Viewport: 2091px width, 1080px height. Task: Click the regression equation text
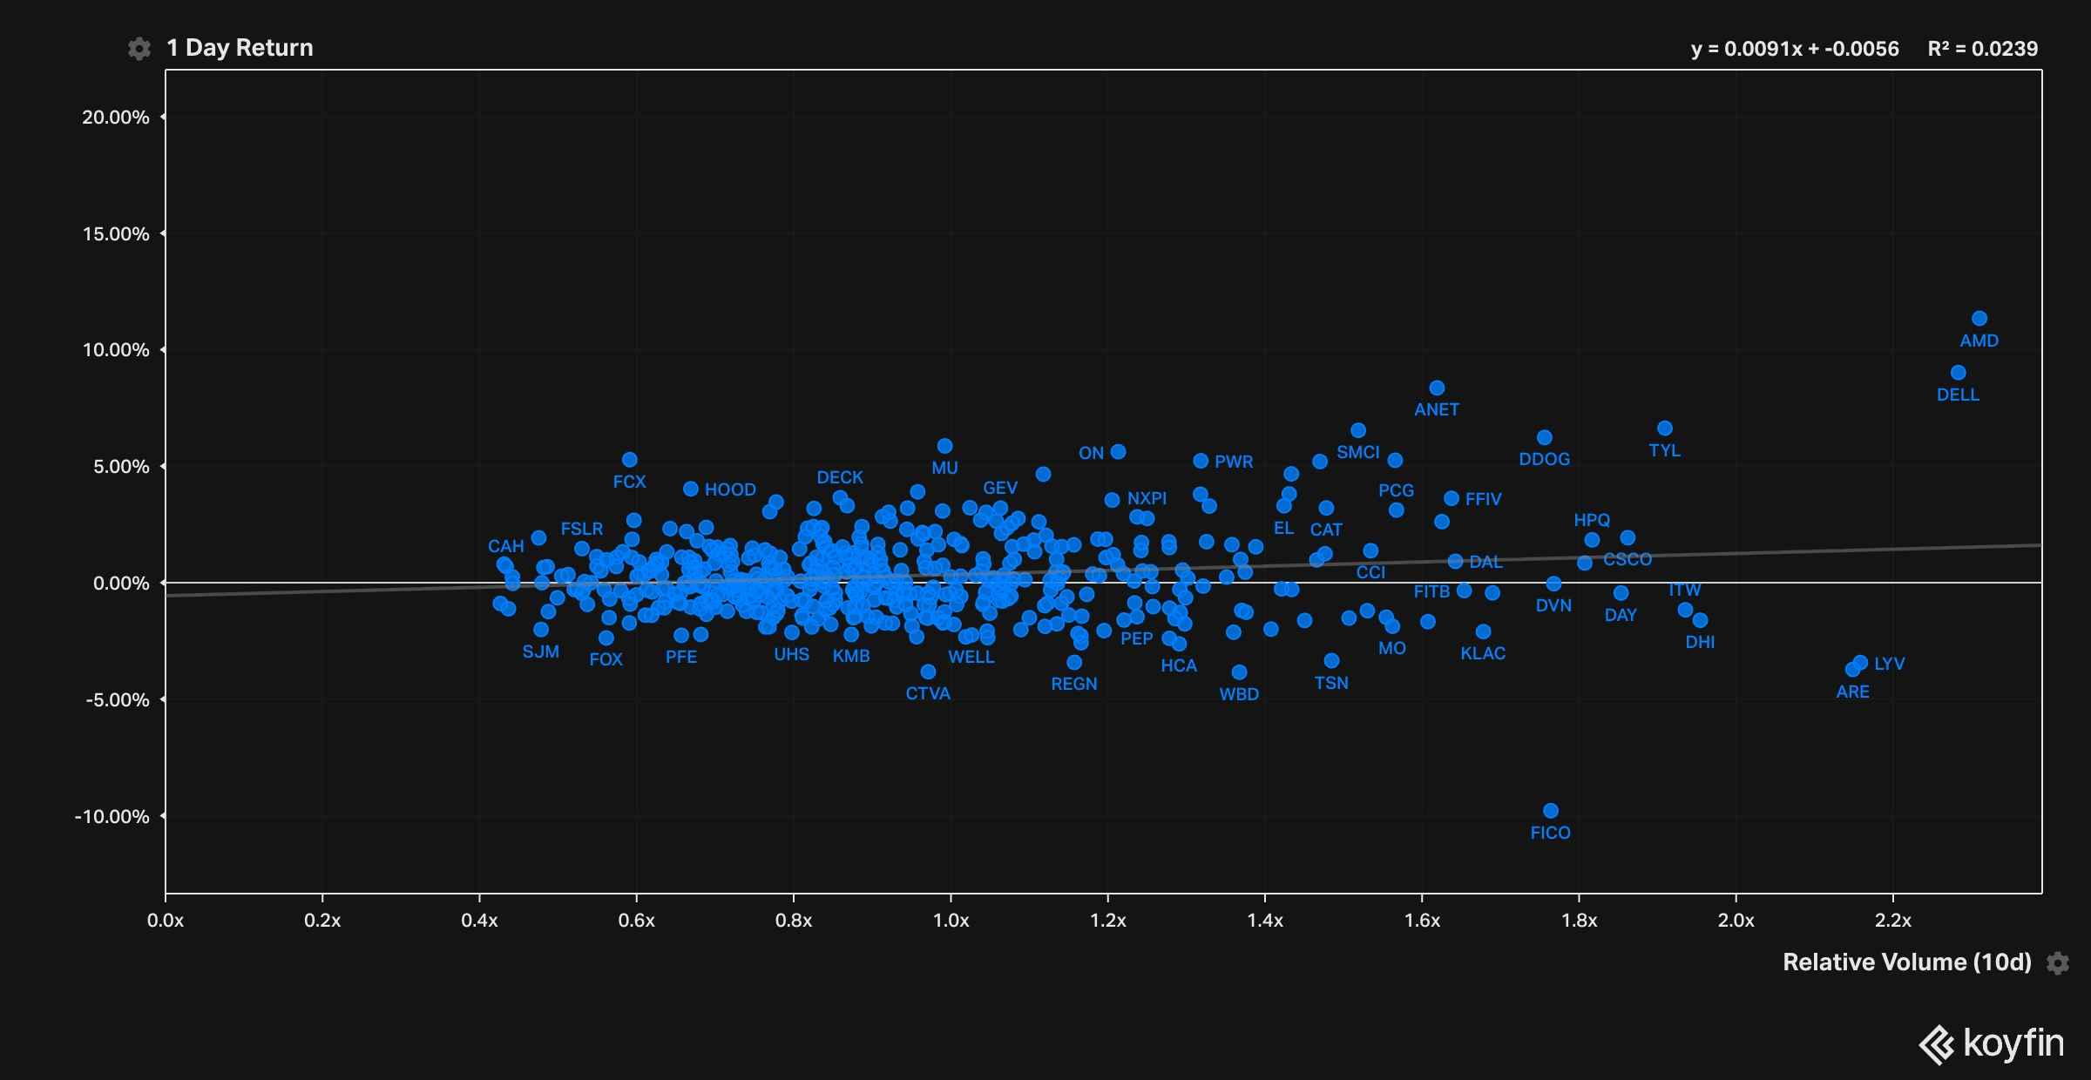1794,49
